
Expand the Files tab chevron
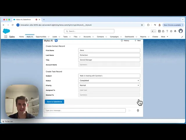point(80,37)
